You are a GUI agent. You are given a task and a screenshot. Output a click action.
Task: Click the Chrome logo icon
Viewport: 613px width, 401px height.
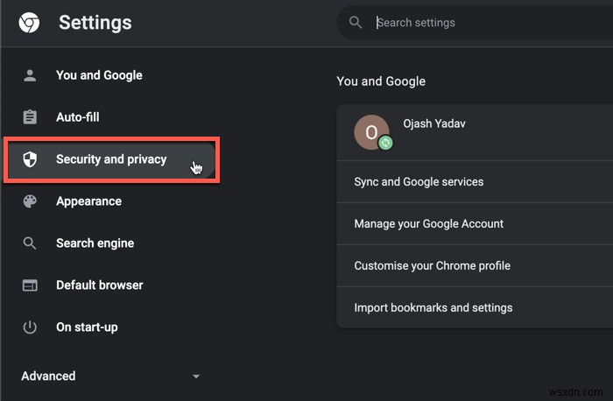coord(29,23)
